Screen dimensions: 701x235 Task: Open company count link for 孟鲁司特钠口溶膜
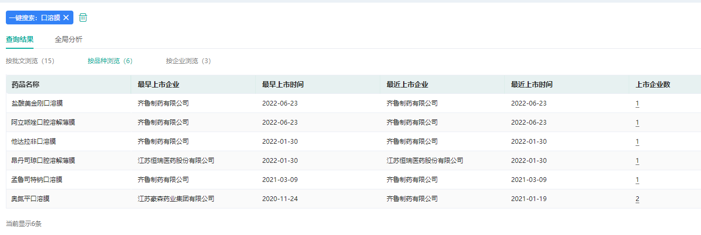(637, 180)
